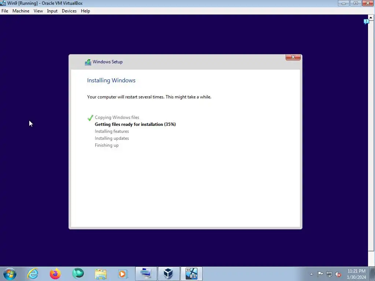This screenshot has width=375, height=281.
Task: Switch to the keyboard app taskbar button
Action: pyautogui.click(x=146, y=274)
